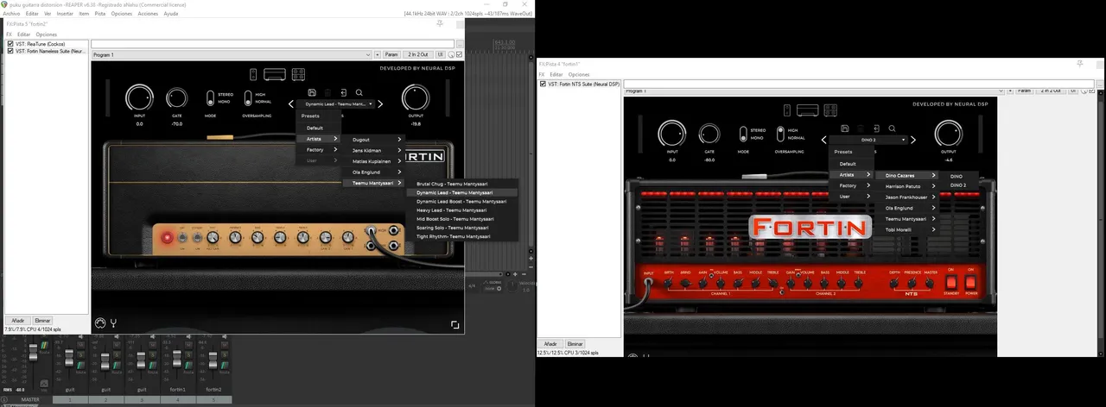This screenshot has height=407, width=1106.
Task: Click Param button in Pista 5 FX window
Action: 391,55
